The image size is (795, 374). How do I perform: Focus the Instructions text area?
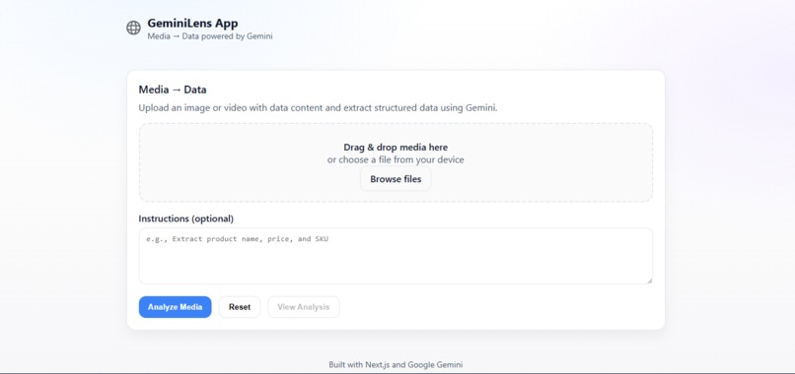click(396, 256)
